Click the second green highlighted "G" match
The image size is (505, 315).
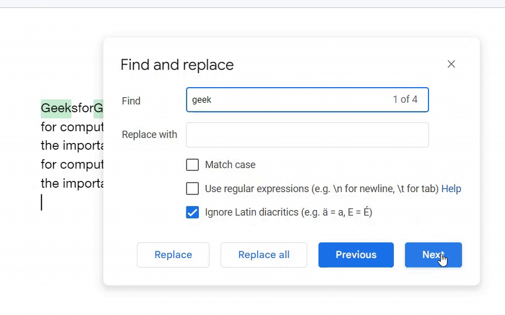pos(98,108)
